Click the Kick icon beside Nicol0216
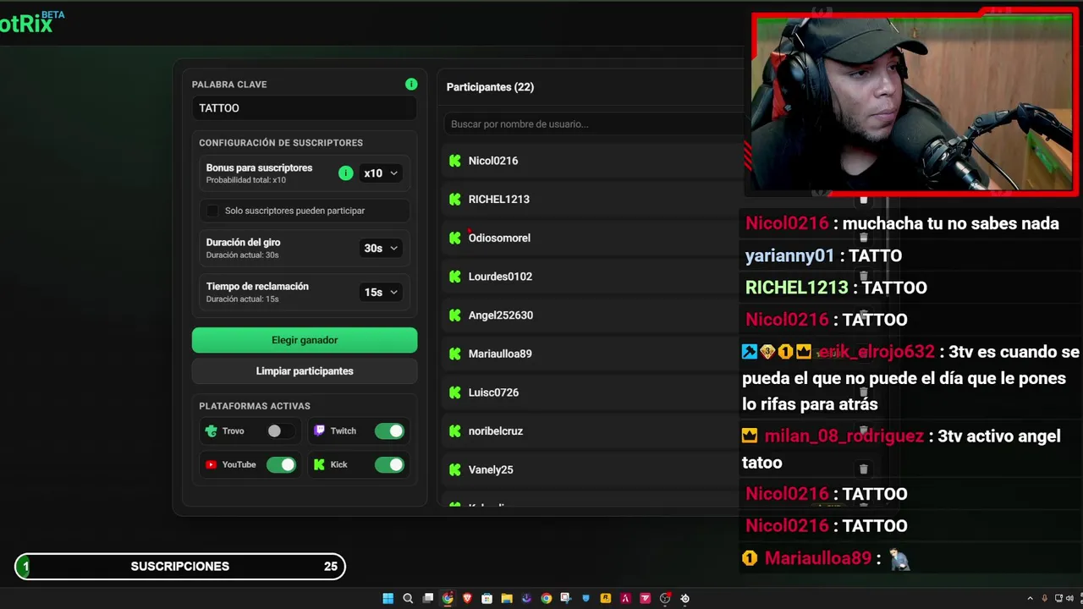 pyautogui.click(x=455, y=161)
